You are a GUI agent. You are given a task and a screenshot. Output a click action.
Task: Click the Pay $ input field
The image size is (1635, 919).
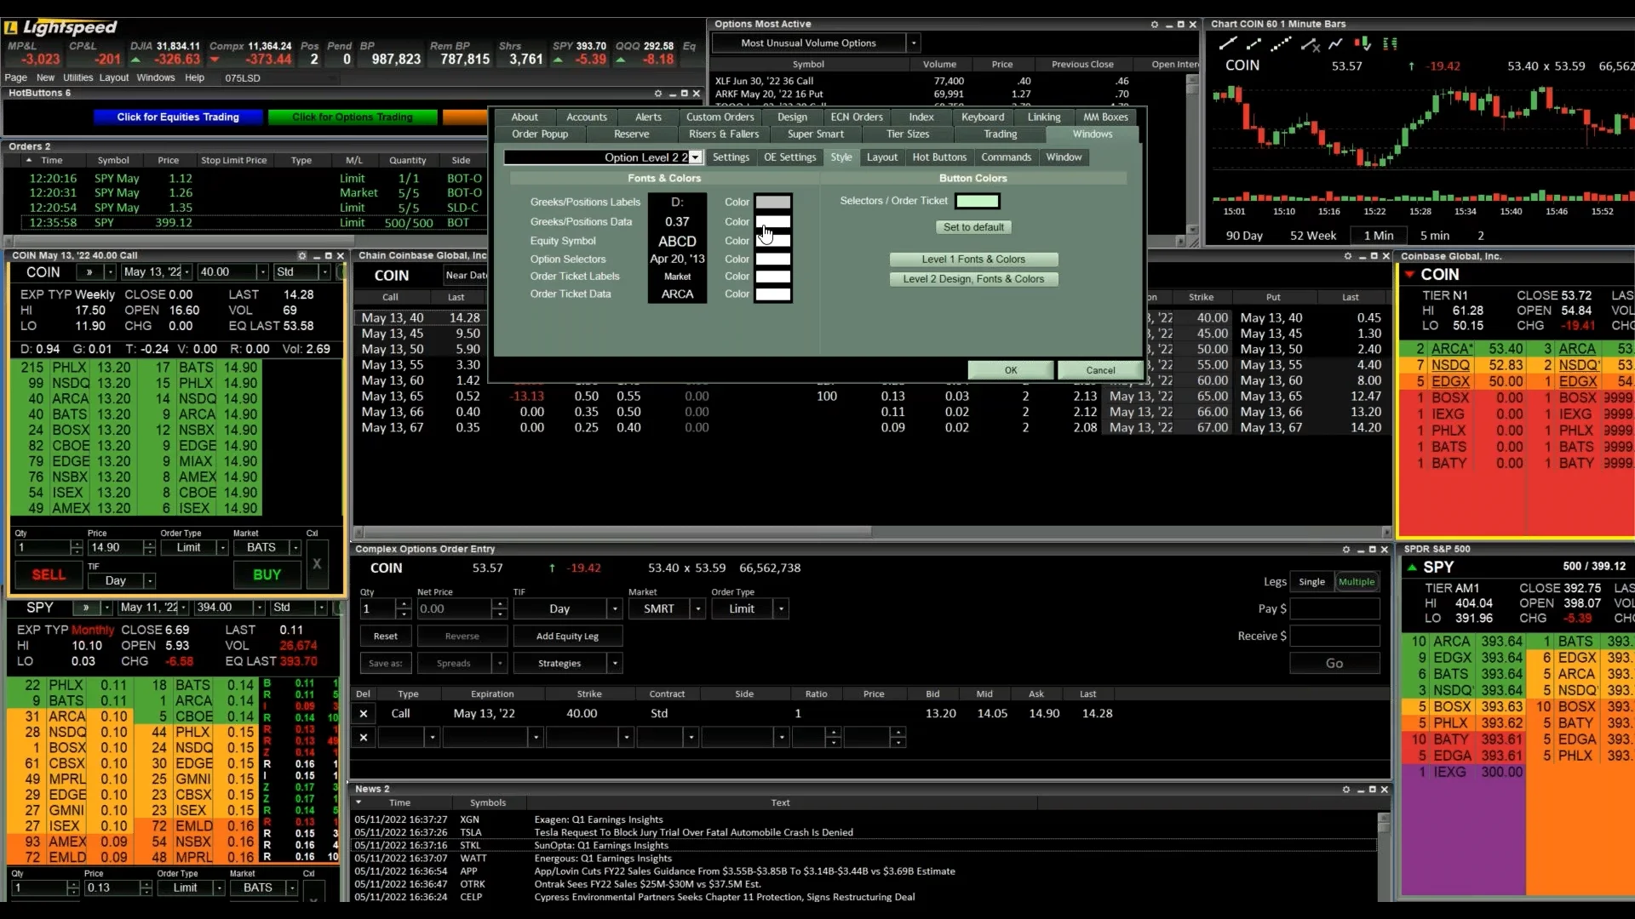[x=1334, y=609]
